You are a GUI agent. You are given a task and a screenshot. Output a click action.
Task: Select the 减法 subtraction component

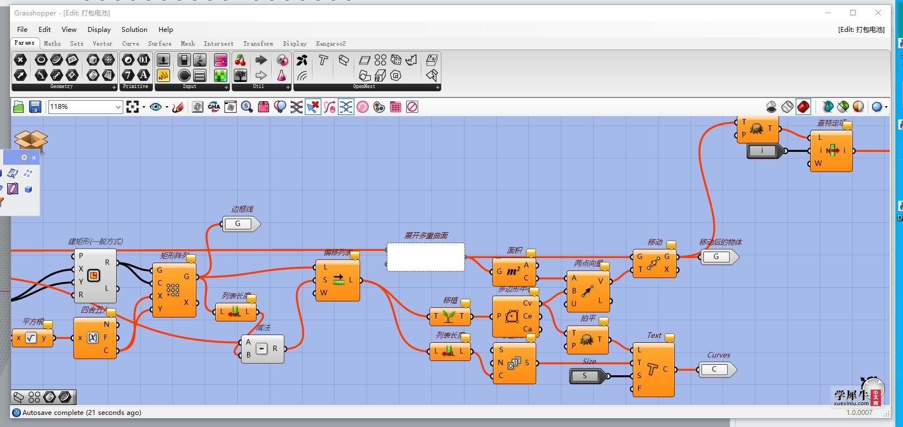[x=262, y=349]
